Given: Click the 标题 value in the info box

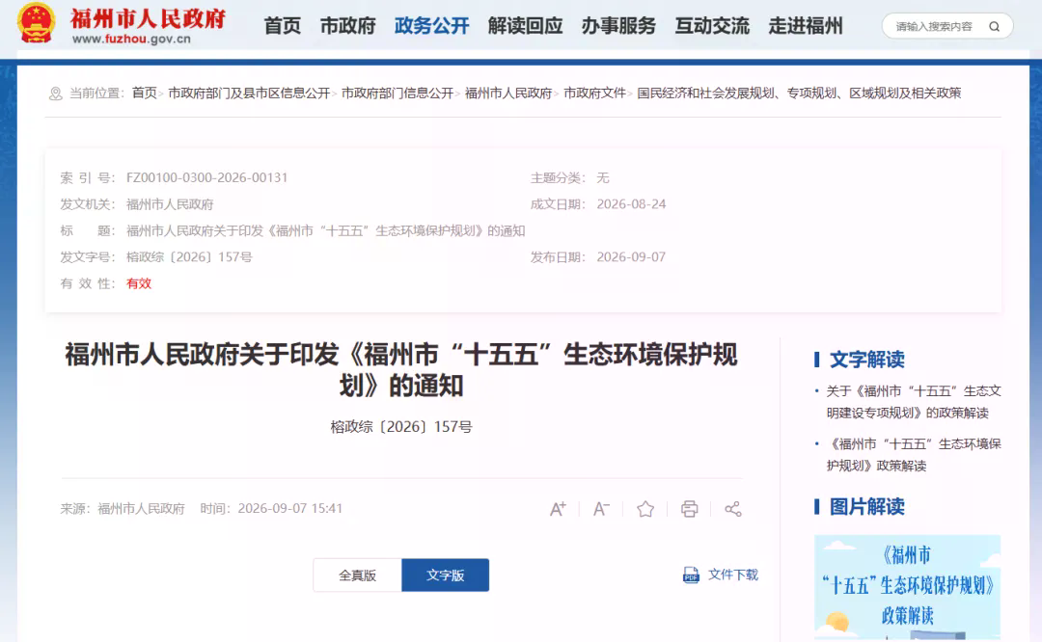Looking at the screenshot, I should pyautogui.click(x=326, y=230).
